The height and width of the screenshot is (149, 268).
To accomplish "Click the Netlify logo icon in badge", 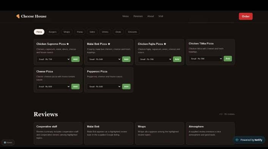I will point(237,140).
